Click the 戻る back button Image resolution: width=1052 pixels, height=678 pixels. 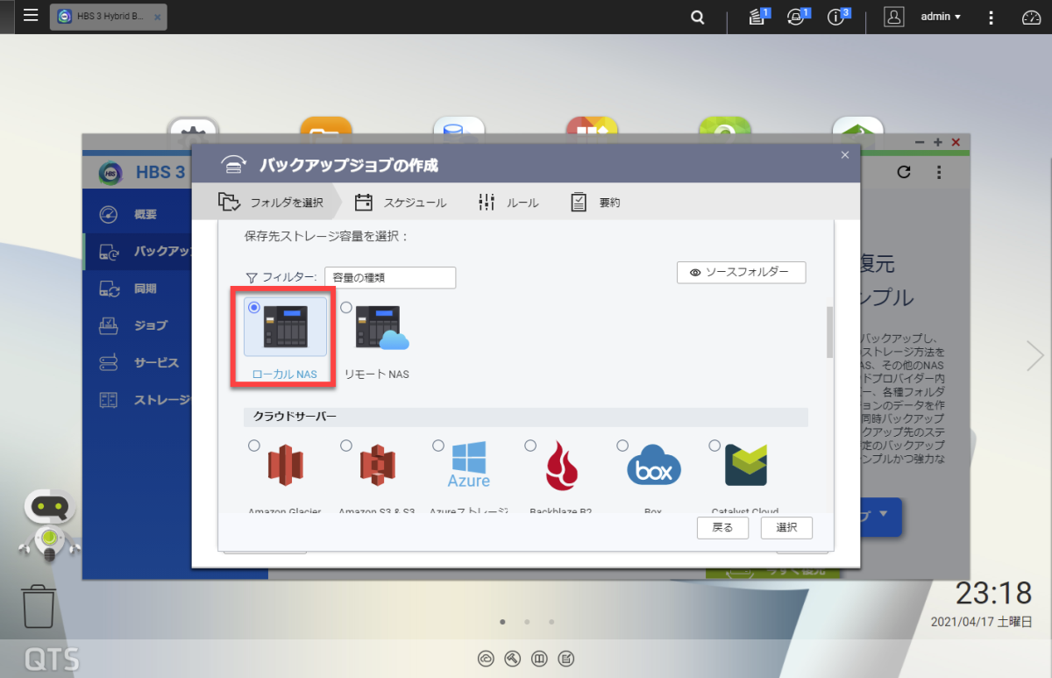[722, 527]
